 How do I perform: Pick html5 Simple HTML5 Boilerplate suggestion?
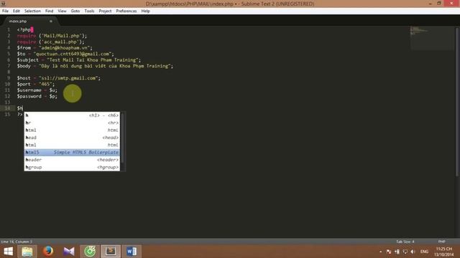pyautogui.click(x=72, y=153)
